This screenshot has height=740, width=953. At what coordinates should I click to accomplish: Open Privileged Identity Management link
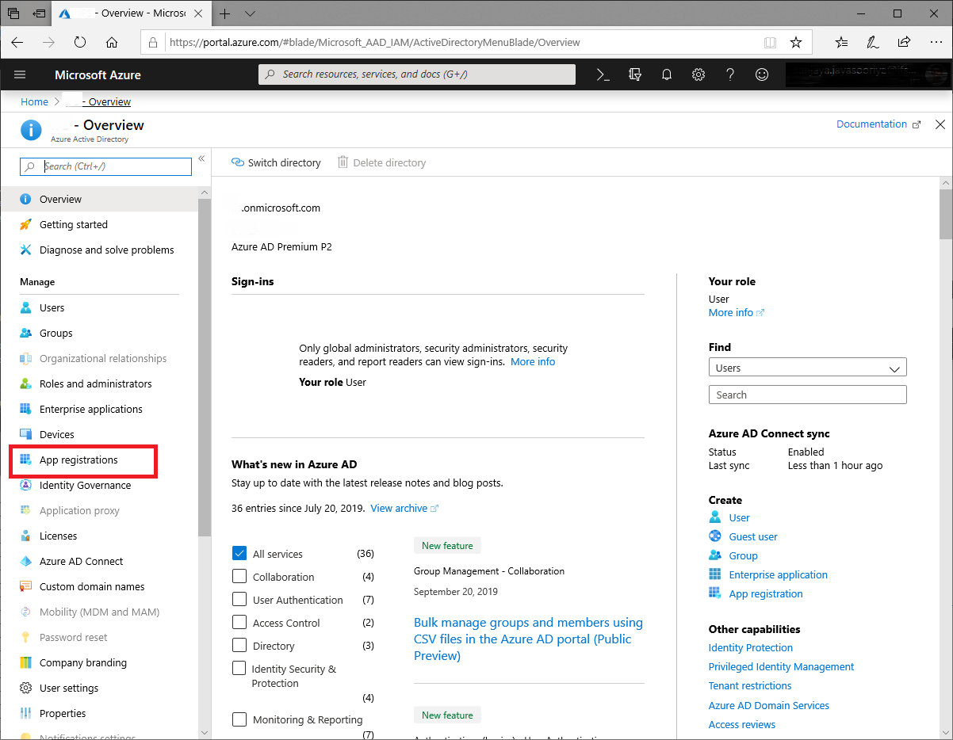[x=781, y=666]
